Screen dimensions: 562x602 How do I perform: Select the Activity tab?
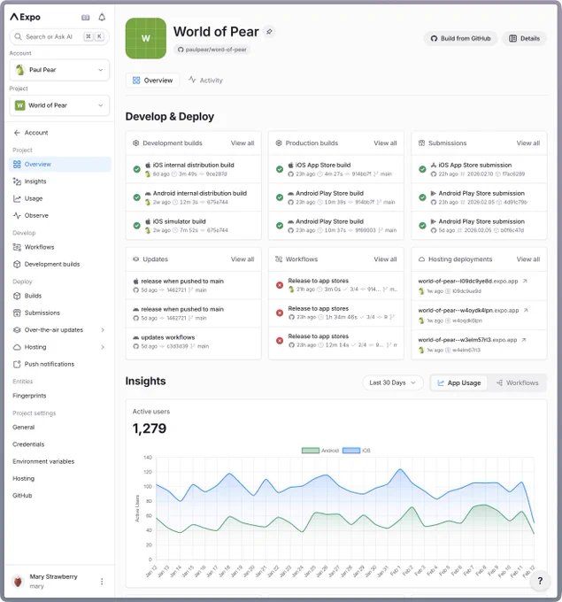point(205,81)
